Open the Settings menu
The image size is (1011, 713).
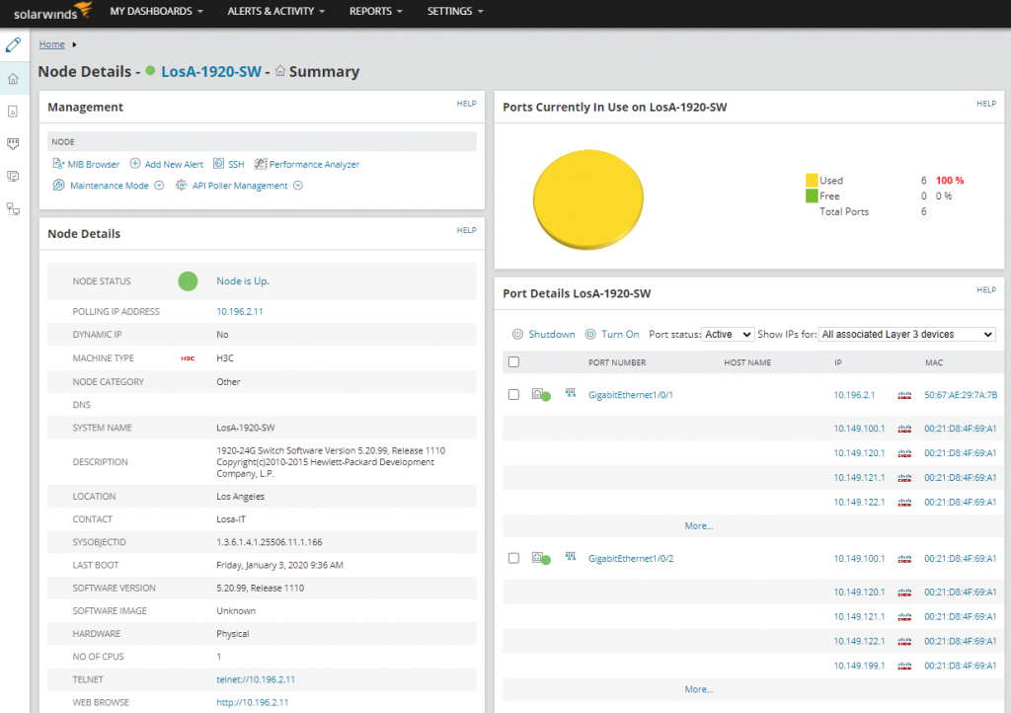[x=455, y=12]
